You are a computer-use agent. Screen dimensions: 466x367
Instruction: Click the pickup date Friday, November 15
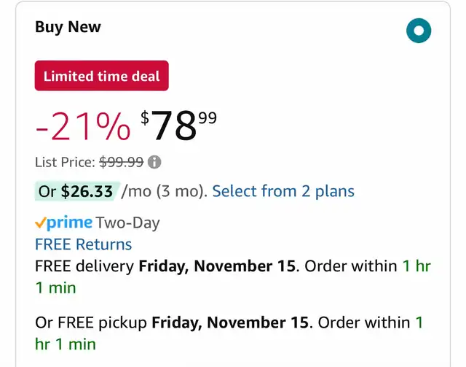click(230, 322)
